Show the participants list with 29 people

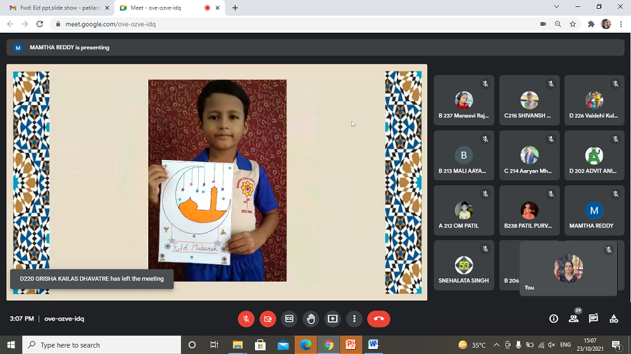(574, 318)
